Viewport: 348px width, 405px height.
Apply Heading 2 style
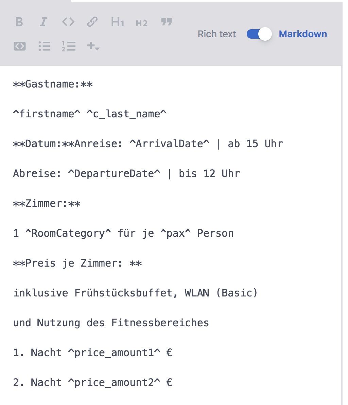pos(141,23)
